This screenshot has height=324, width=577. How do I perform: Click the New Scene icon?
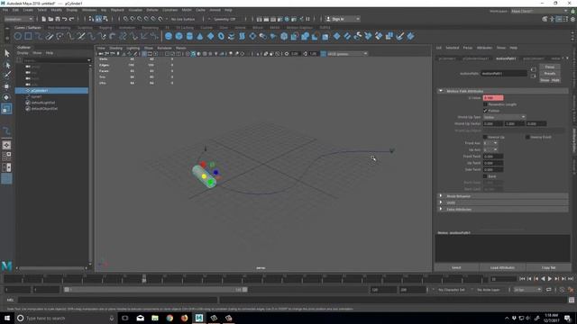coord(44,19)
